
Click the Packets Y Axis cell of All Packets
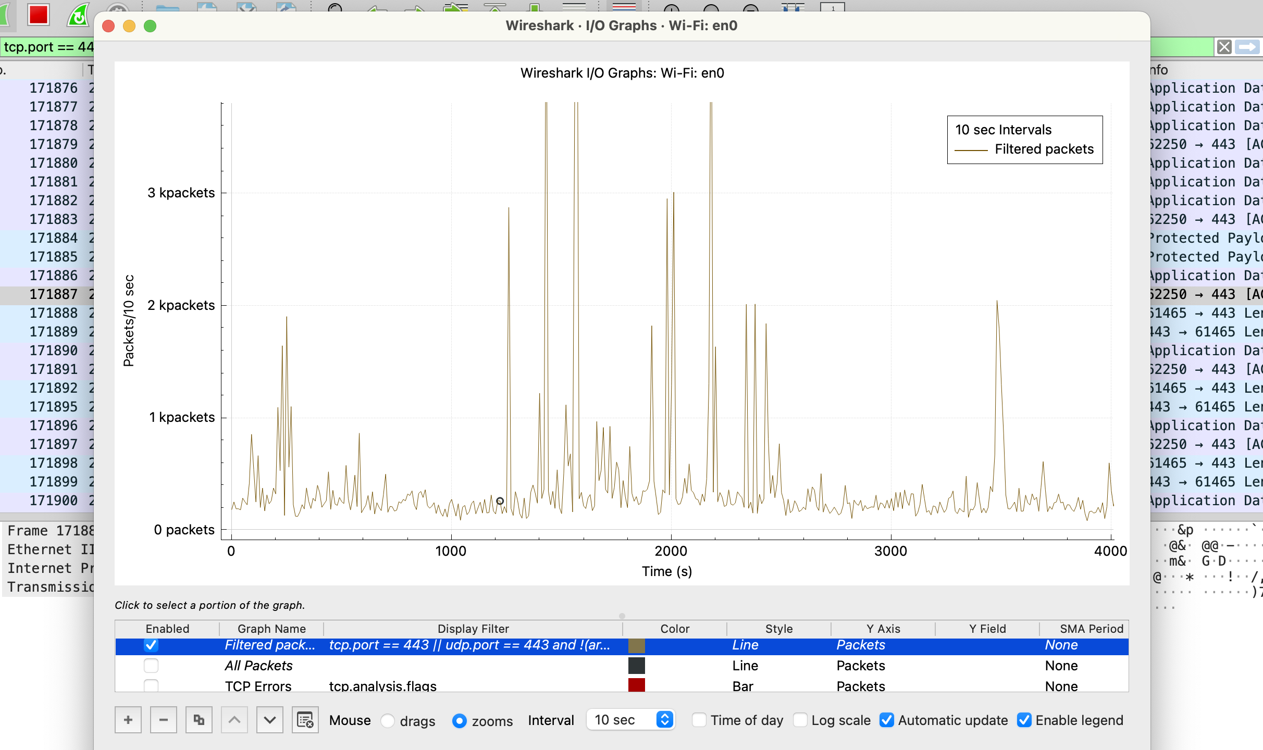pos(861,666)
